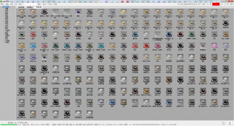Select 混凝土 in the category tree

pos(7,42)
